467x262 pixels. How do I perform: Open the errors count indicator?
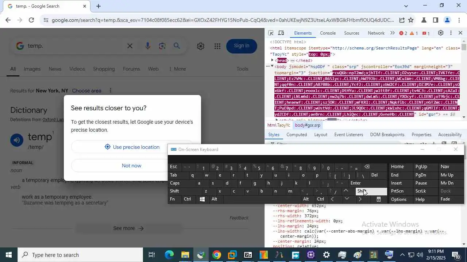(x=403, y=33)
